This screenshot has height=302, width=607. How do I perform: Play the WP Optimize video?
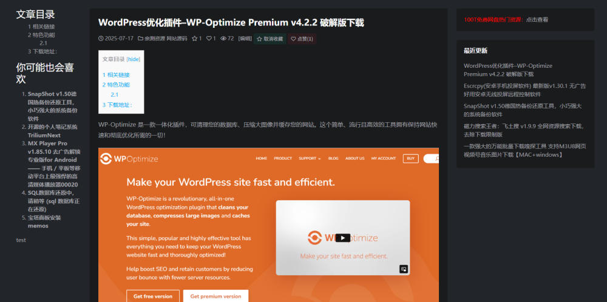point(342,238)
